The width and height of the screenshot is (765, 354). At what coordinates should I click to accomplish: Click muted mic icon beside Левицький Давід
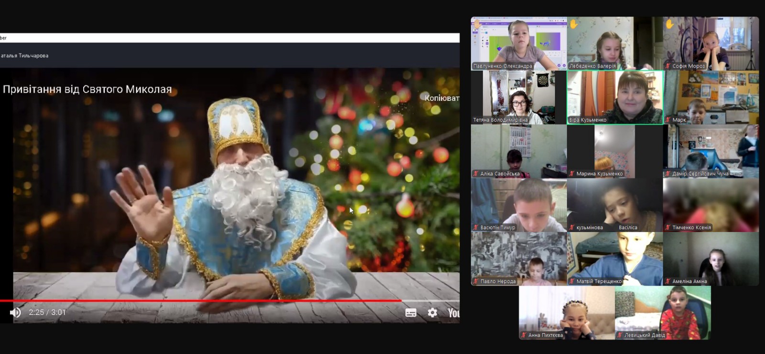(x=620, y=335)
